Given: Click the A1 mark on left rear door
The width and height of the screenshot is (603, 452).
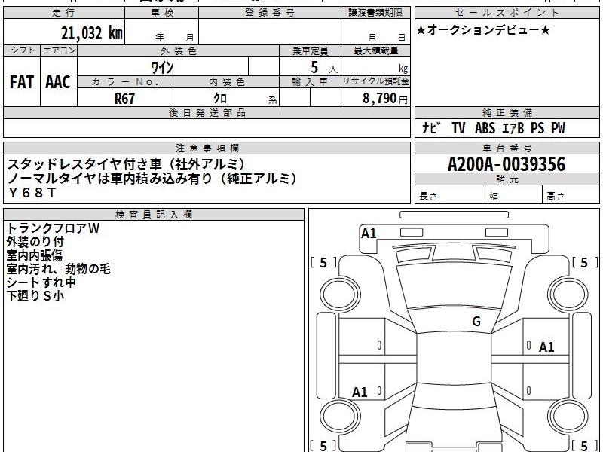Looking at the screenshot, I should pos(360,392).
